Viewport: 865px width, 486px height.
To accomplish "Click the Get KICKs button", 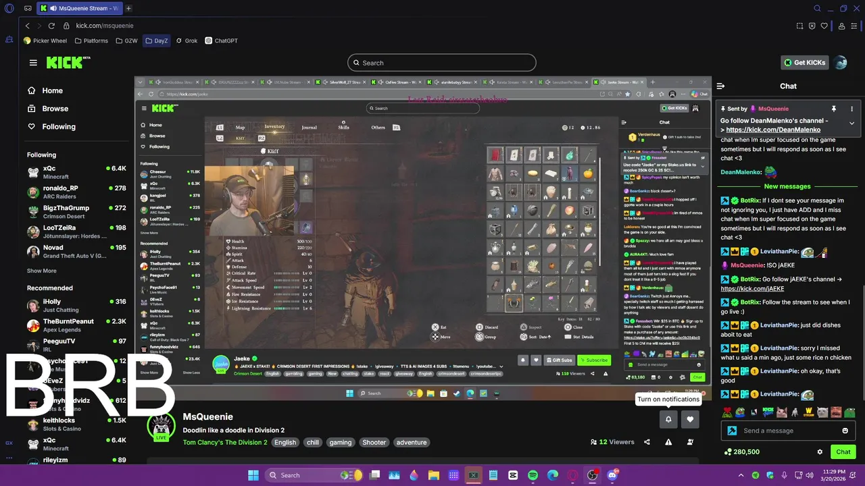I will 804,63.
